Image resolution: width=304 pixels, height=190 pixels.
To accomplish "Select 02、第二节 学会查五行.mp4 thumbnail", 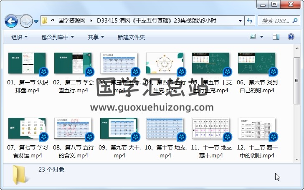I will coord(73,63).
